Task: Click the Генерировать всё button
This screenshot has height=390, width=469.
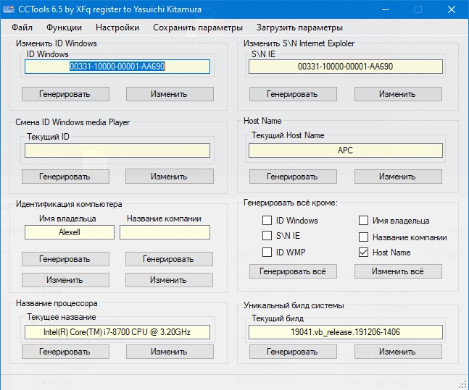Action: pyautogui.click(x=293, y=271)
